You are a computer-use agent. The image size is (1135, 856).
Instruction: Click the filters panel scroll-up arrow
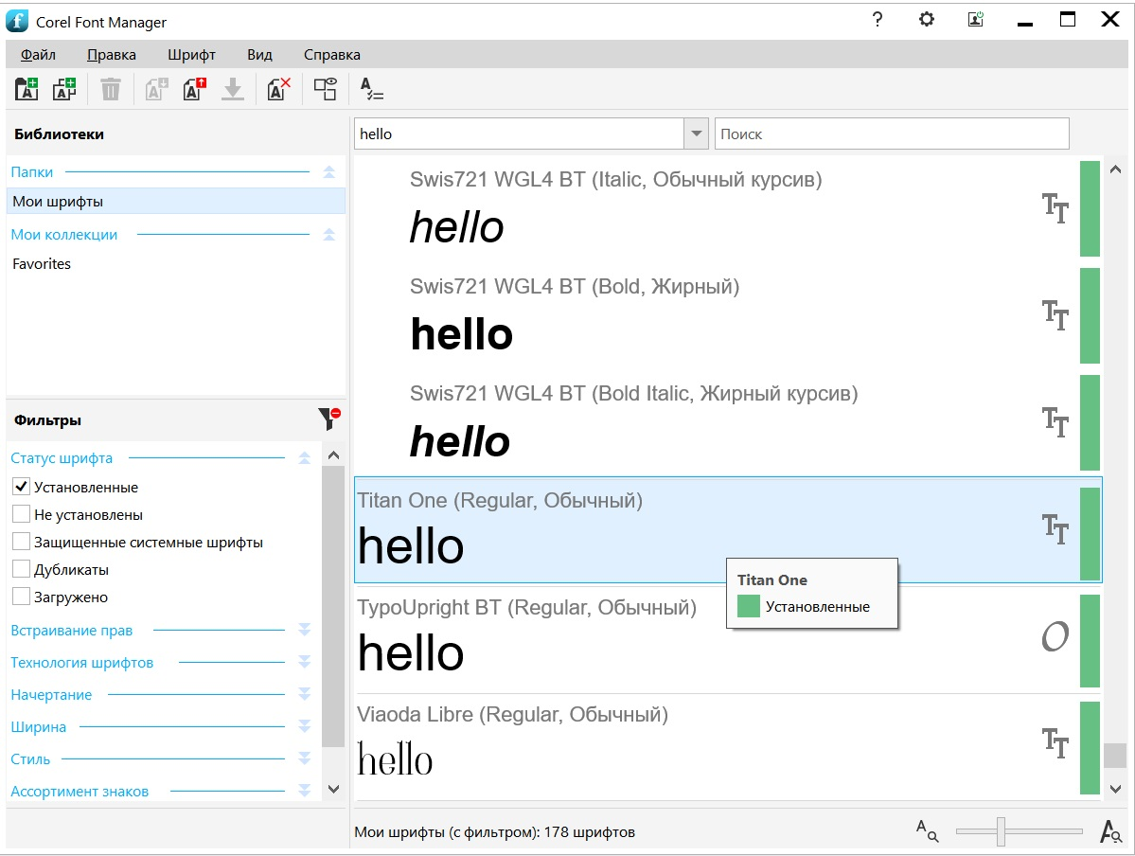pos(334,455)
